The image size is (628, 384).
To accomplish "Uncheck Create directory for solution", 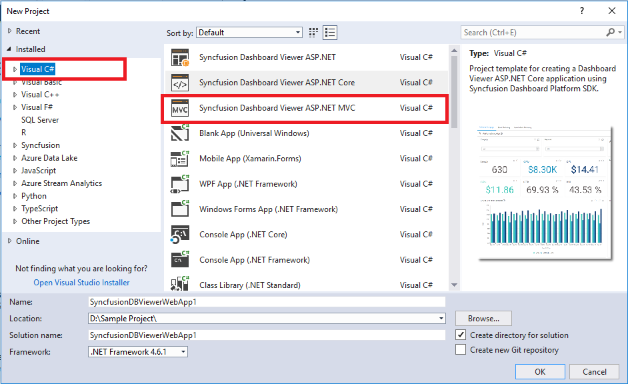I will (461, 335).
